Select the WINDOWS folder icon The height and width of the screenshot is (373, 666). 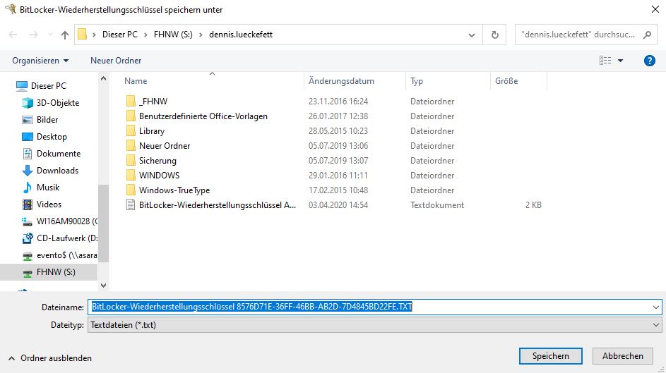pyautogui.click(x=131, y=176)
